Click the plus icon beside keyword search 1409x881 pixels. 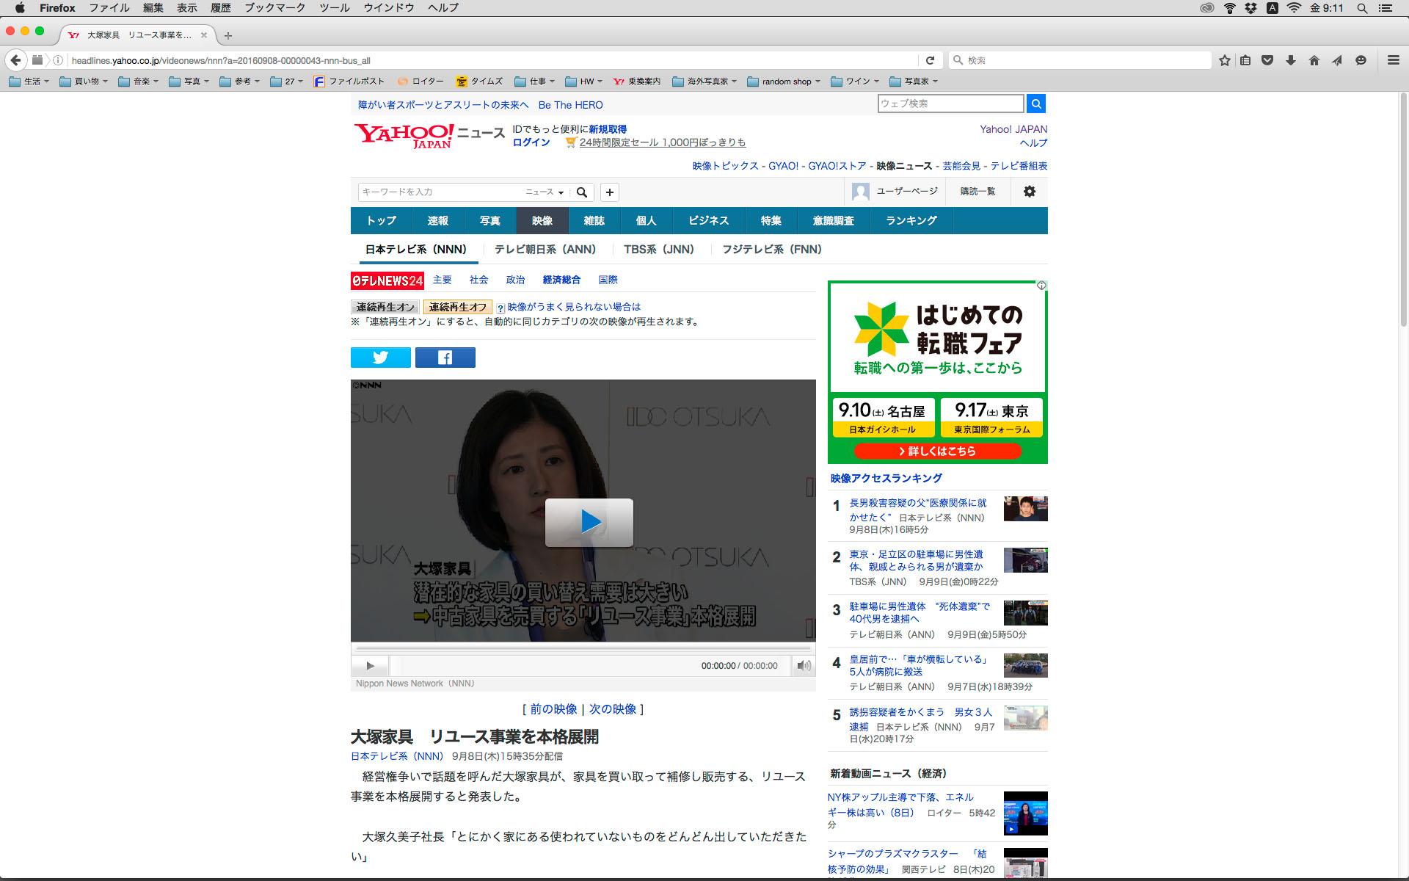click(609, 192)
